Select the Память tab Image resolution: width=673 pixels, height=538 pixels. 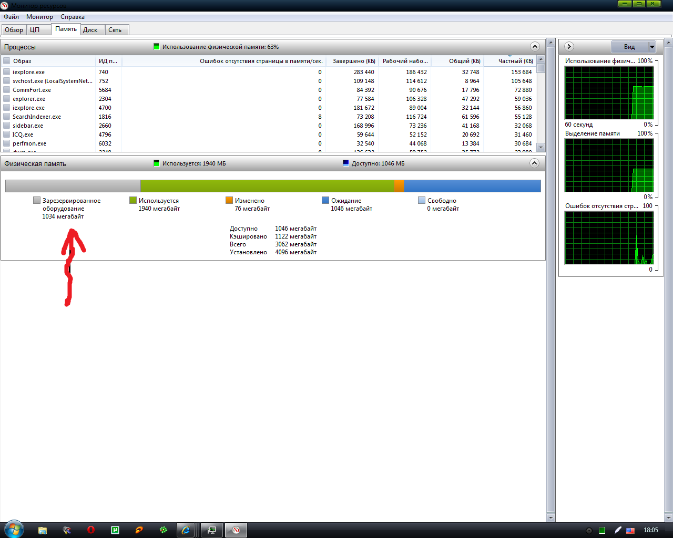(66, 29)
